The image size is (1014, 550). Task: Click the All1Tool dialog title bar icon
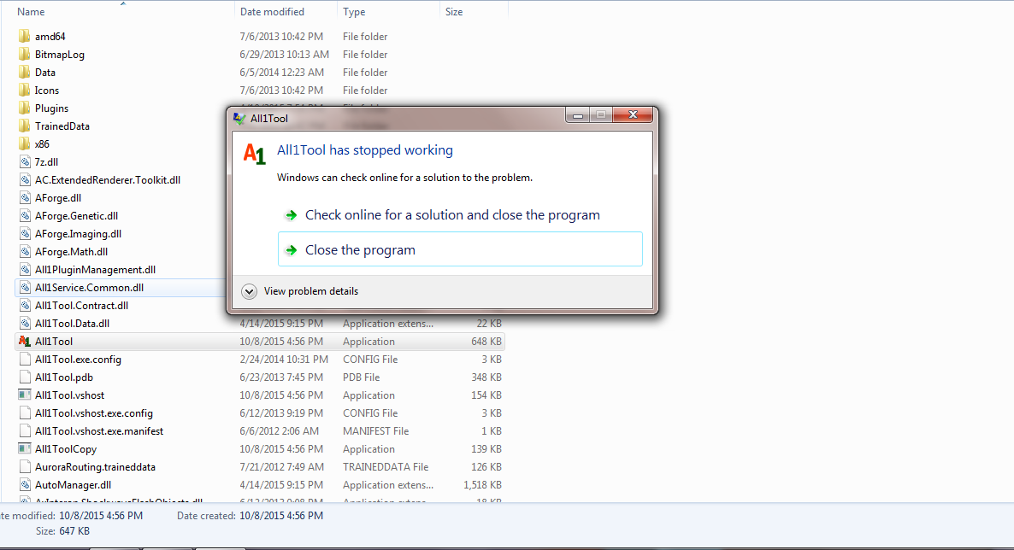[x=239, y=118]
